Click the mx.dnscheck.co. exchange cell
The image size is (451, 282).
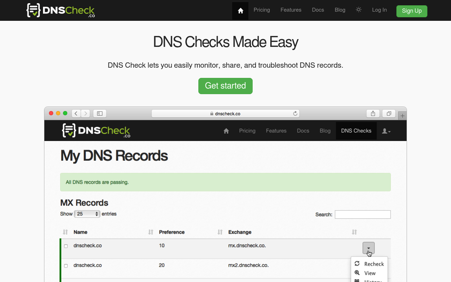click(247, 245)
